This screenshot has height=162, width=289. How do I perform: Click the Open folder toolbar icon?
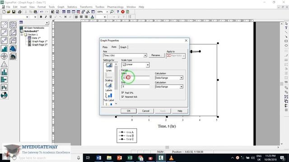(x=9, y=12)
